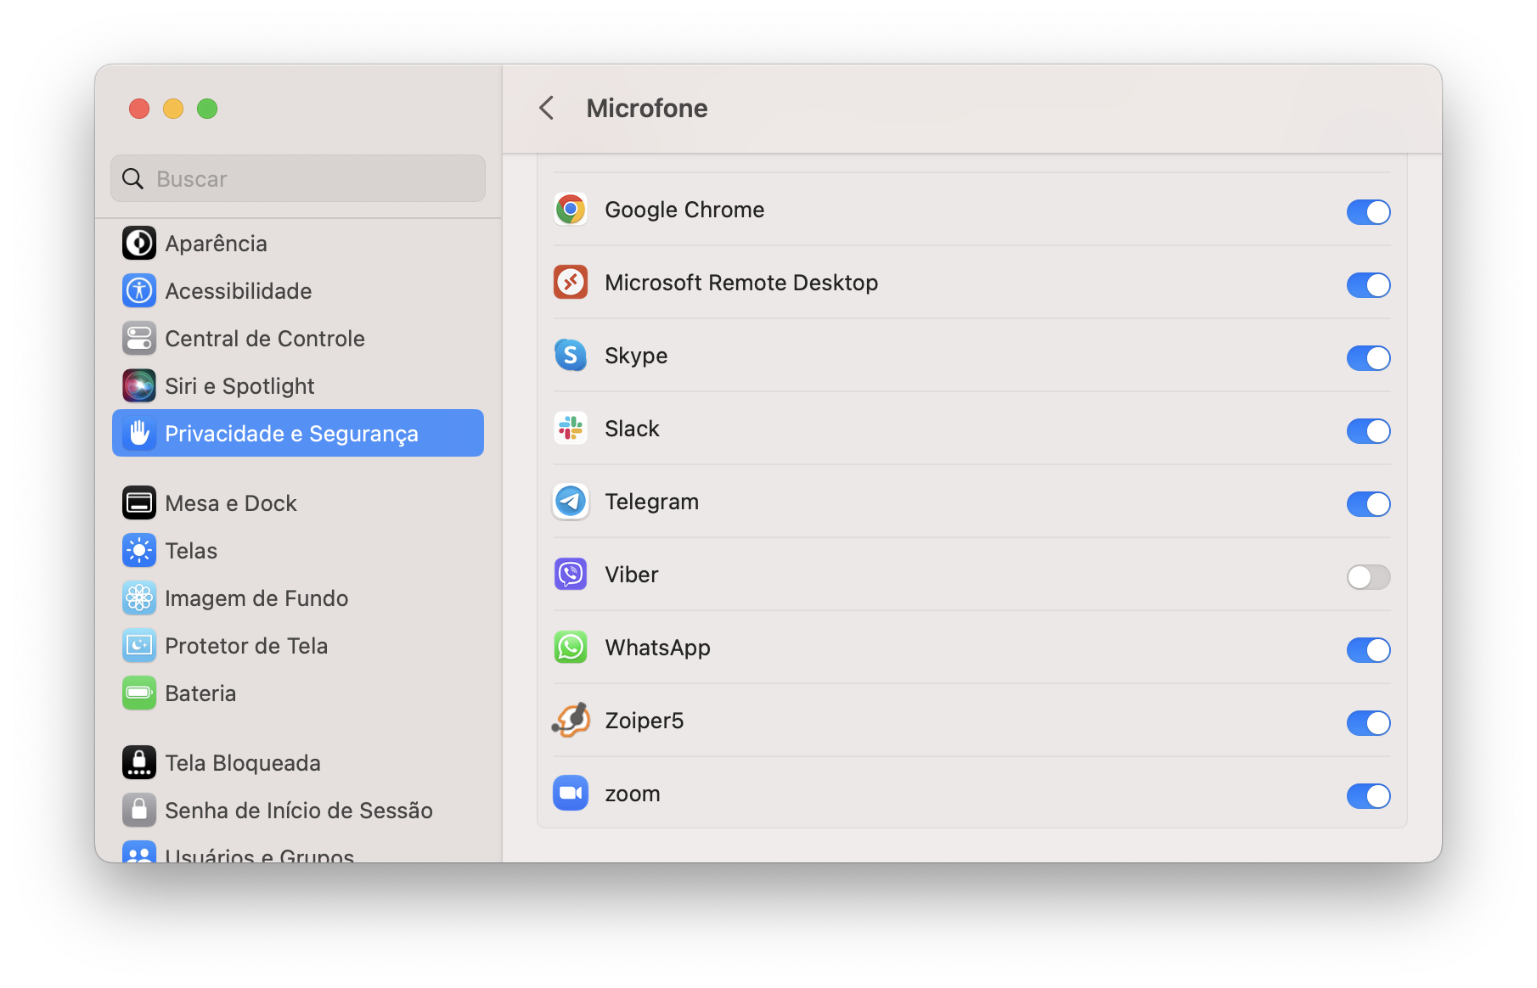The height and width of the screenshot is (988, 1537).
Task: Disable the Telegram microphone toggle
Action: click(x=1368, y=504)
